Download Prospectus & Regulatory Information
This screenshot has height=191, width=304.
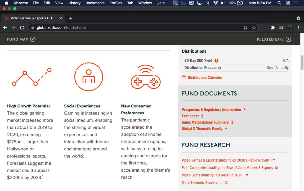[214, 110]
